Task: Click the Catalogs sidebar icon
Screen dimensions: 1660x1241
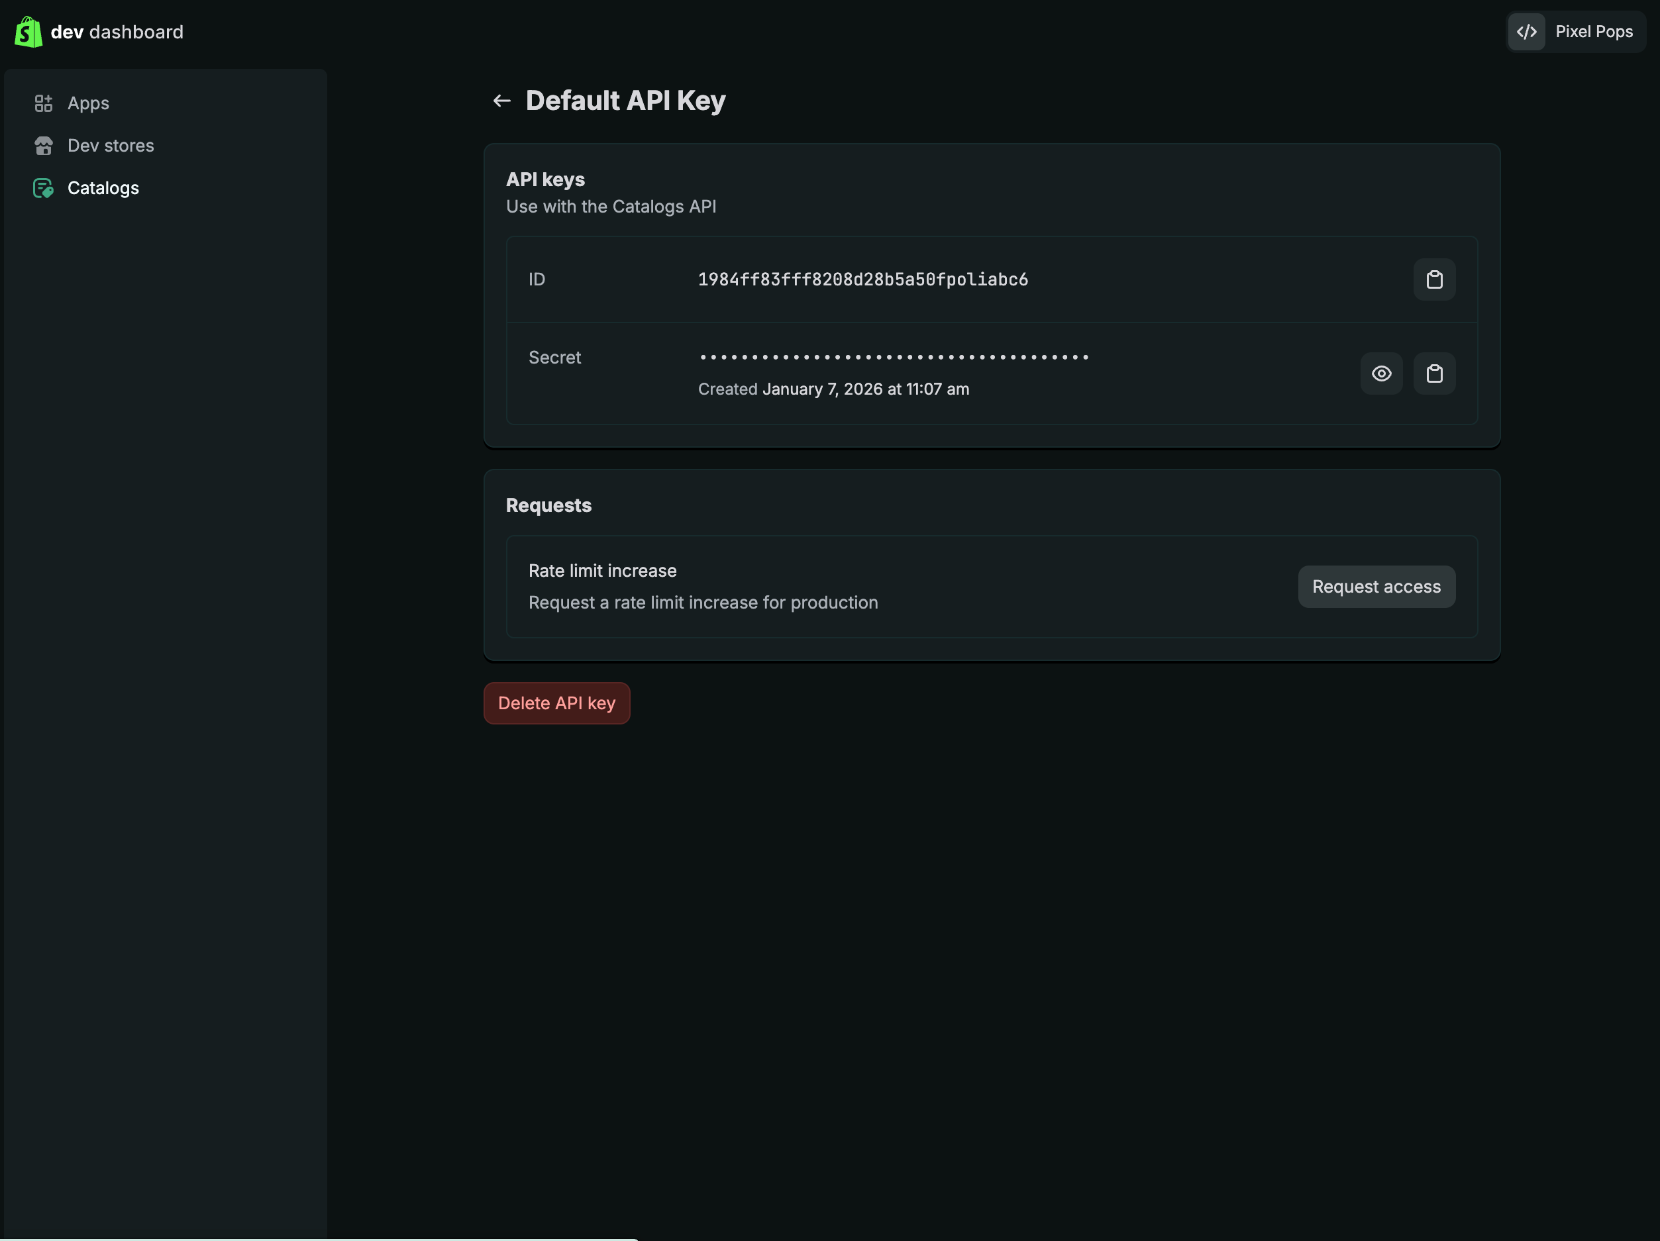Action: [x=44, y=188]
